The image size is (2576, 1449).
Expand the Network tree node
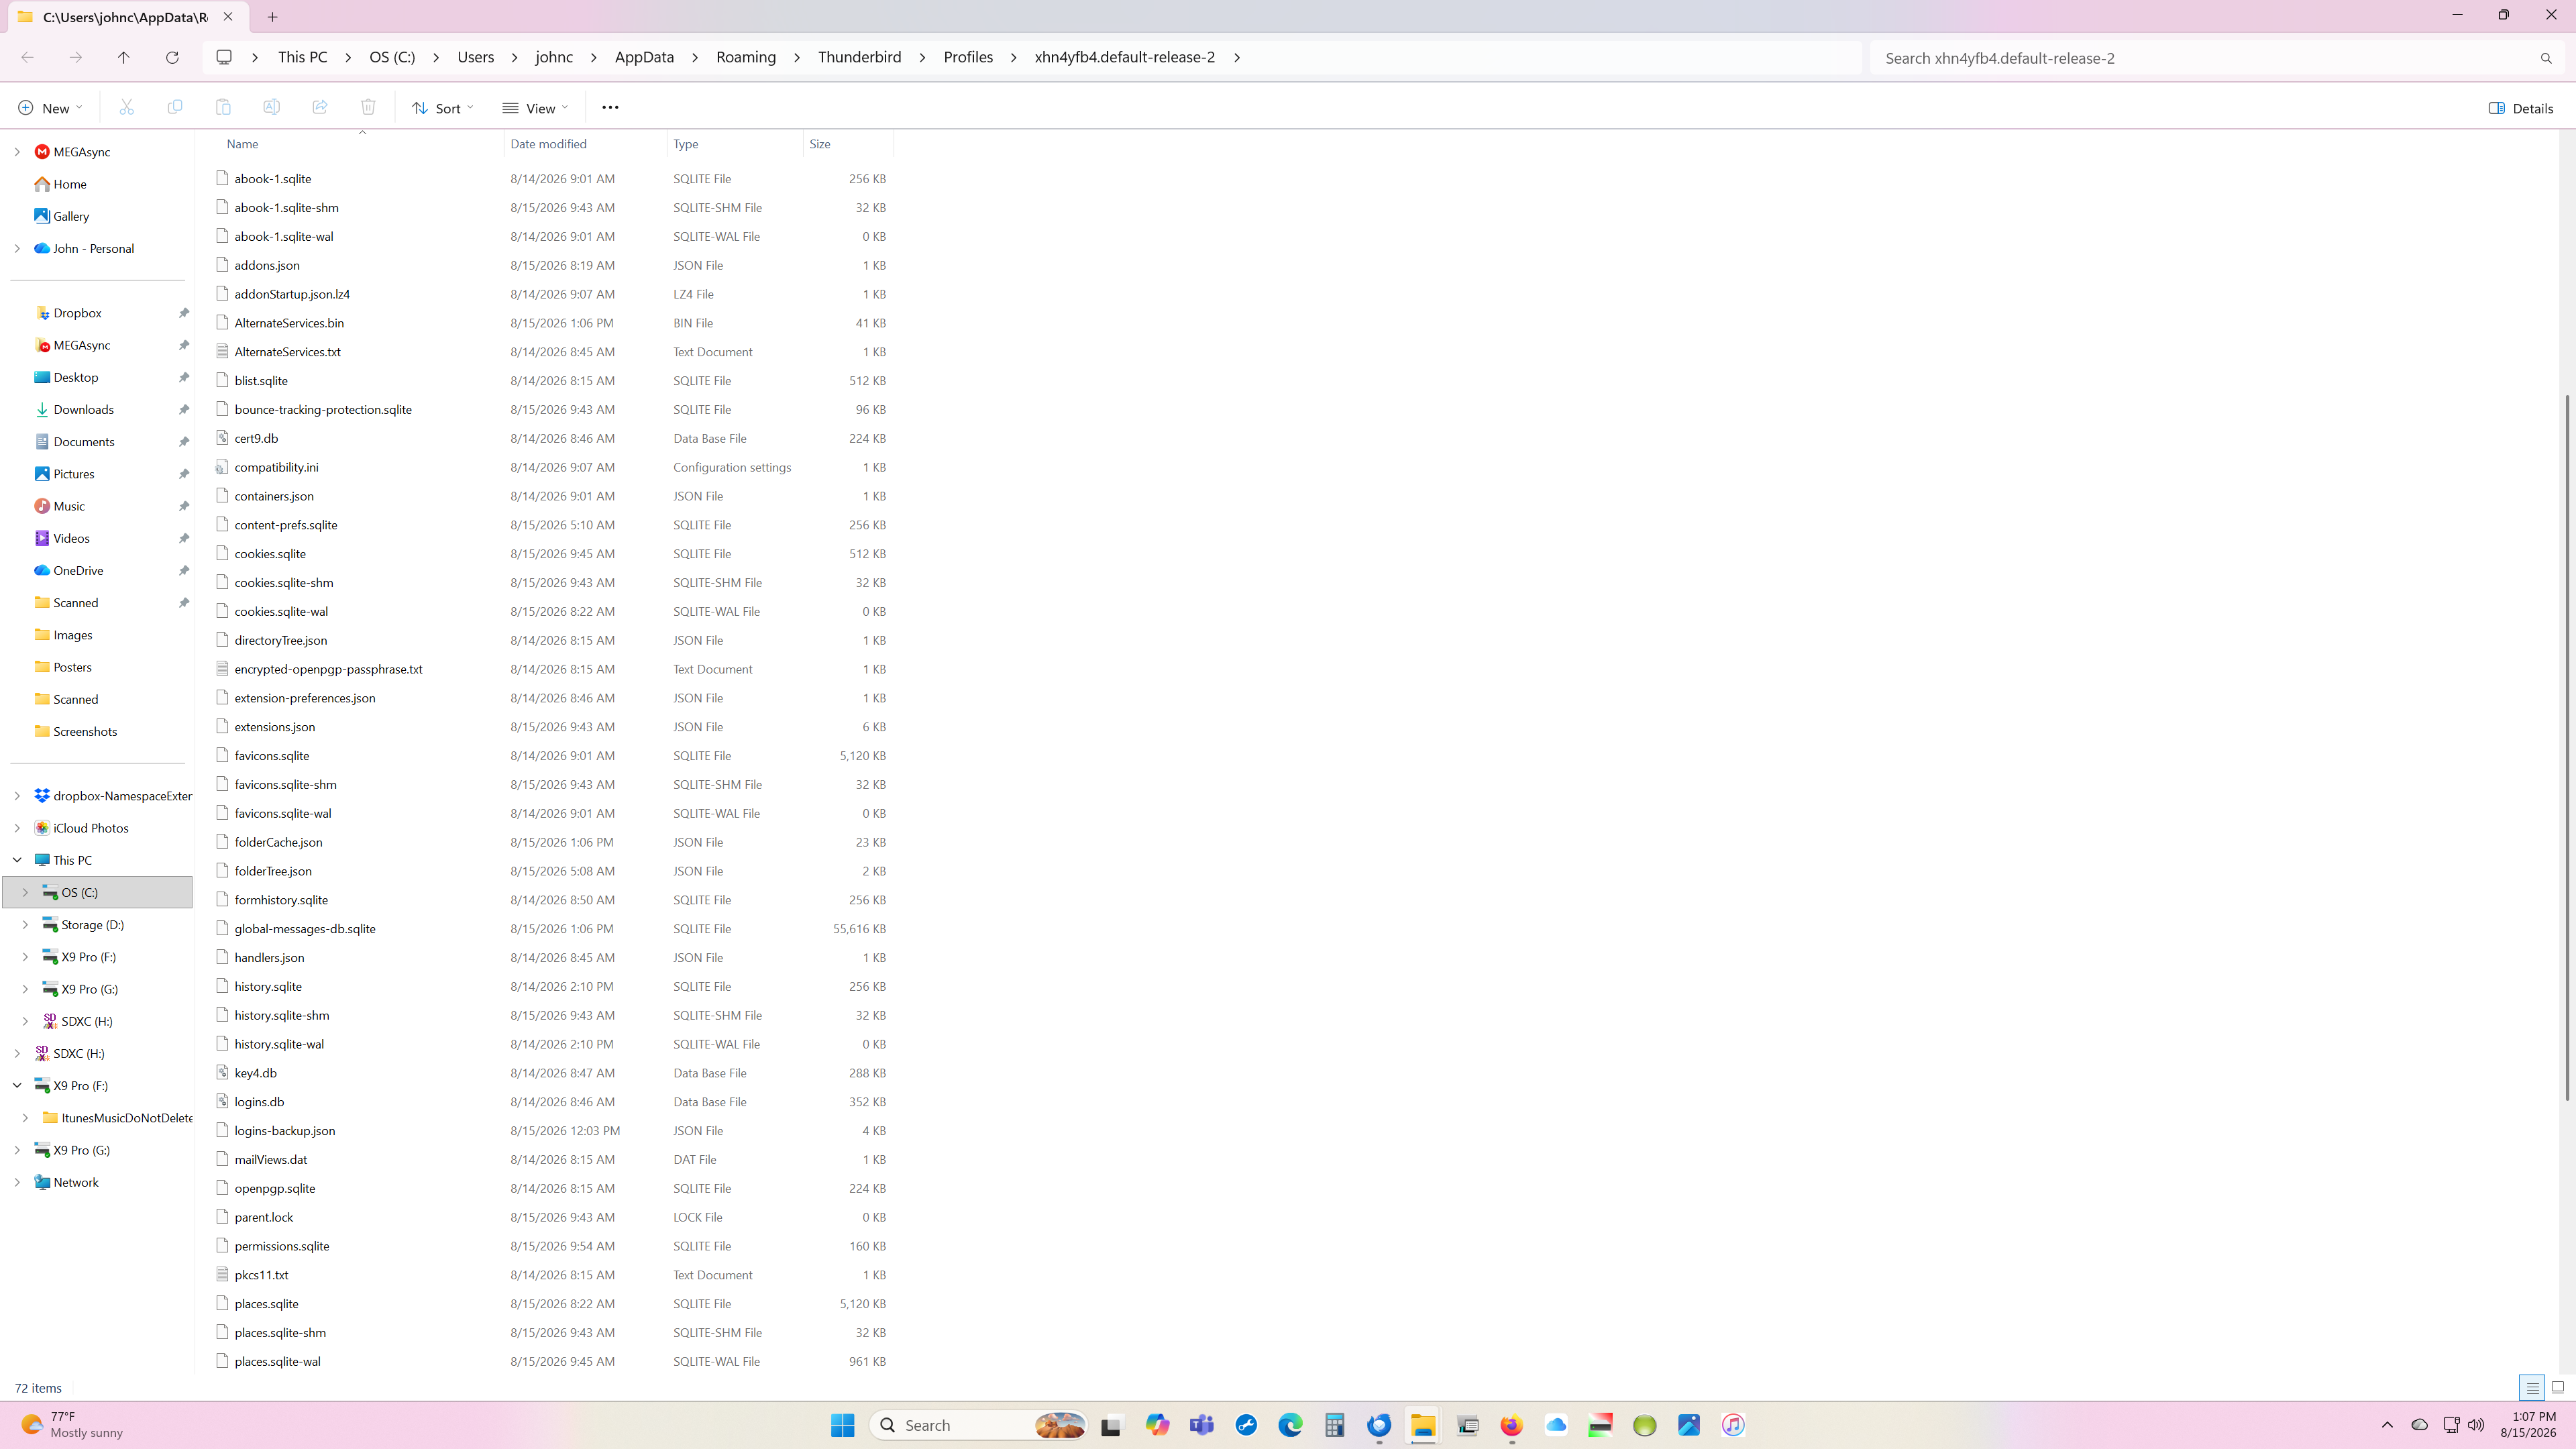17,1182
